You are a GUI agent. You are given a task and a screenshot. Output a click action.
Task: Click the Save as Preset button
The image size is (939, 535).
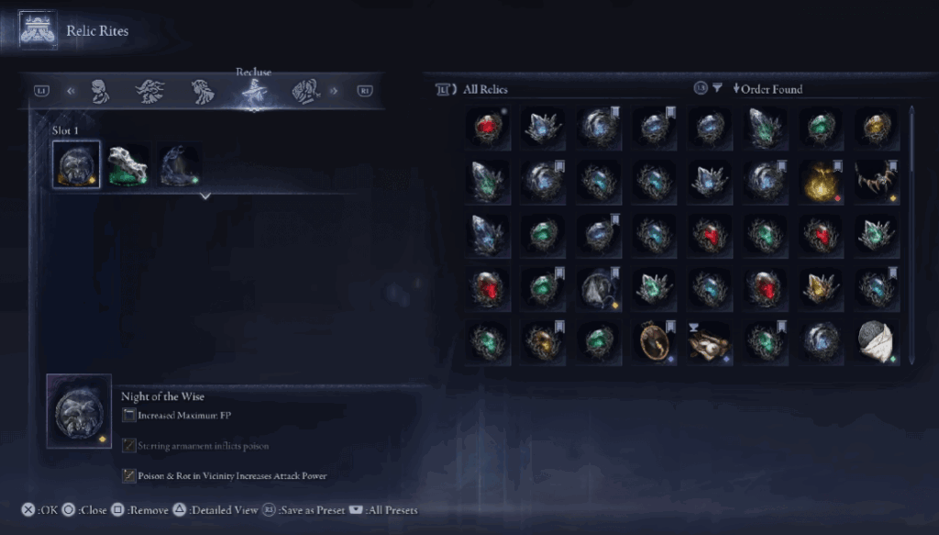[304, 510]
